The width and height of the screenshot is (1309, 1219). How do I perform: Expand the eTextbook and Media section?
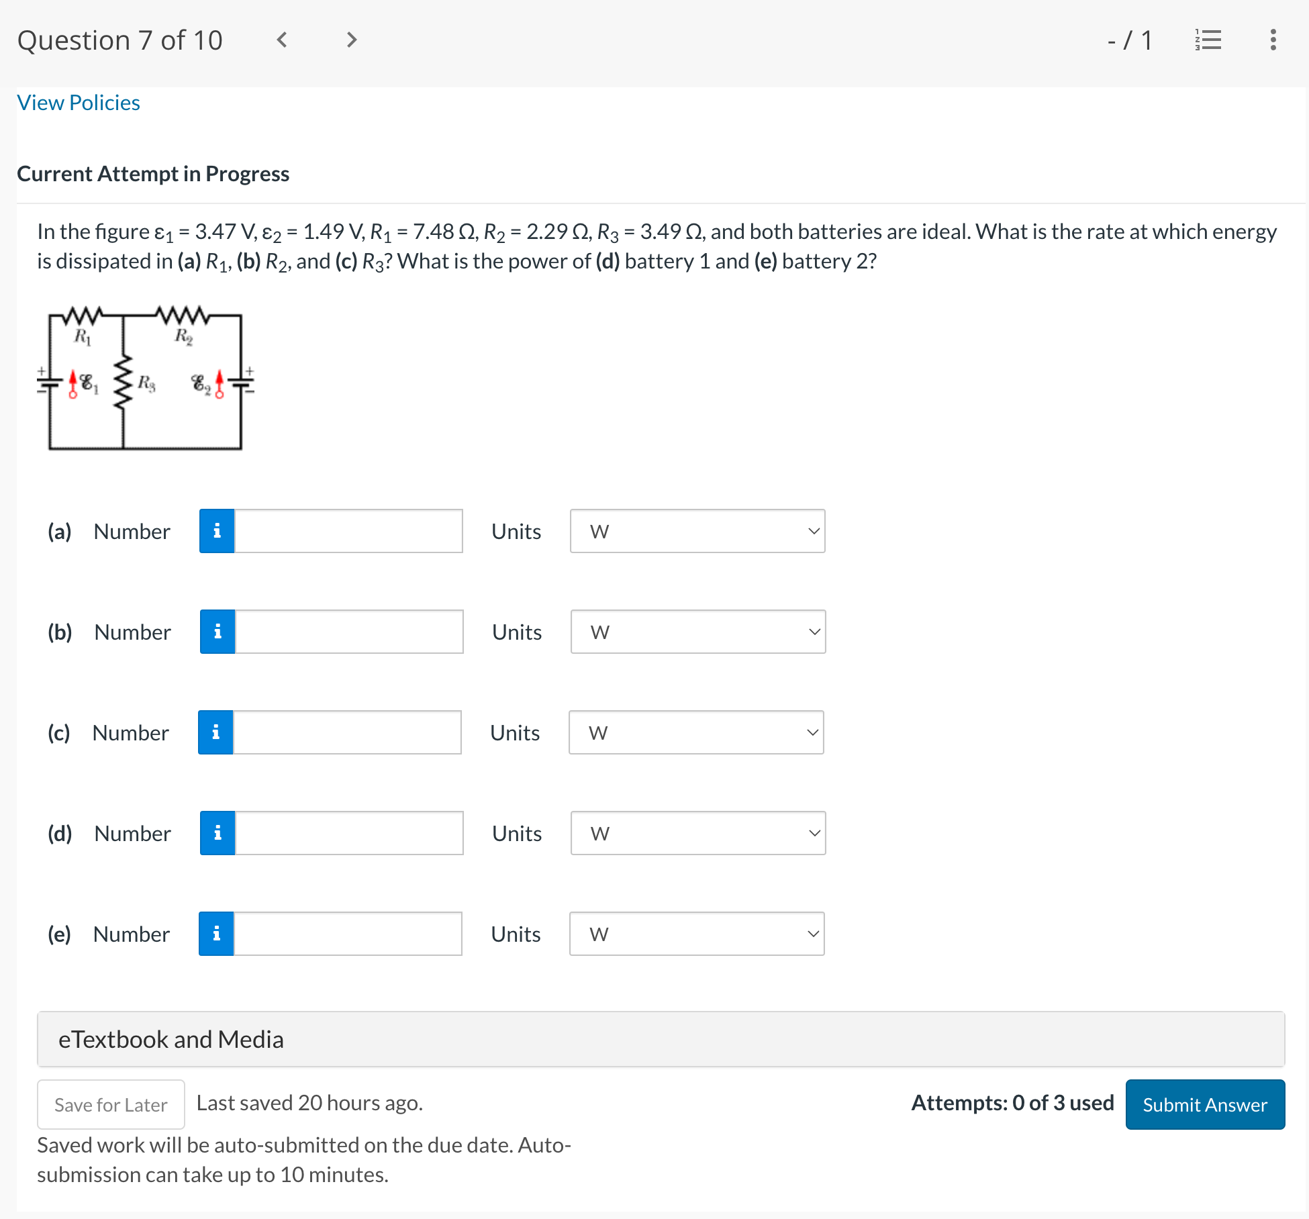[x=661, y=1039]
